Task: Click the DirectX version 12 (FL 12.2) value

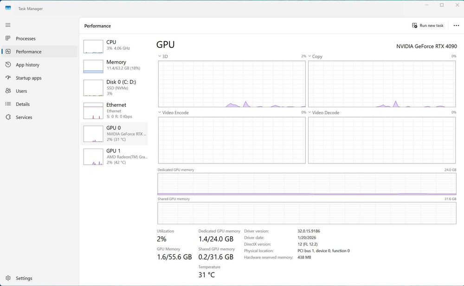Action: point(308,244)
